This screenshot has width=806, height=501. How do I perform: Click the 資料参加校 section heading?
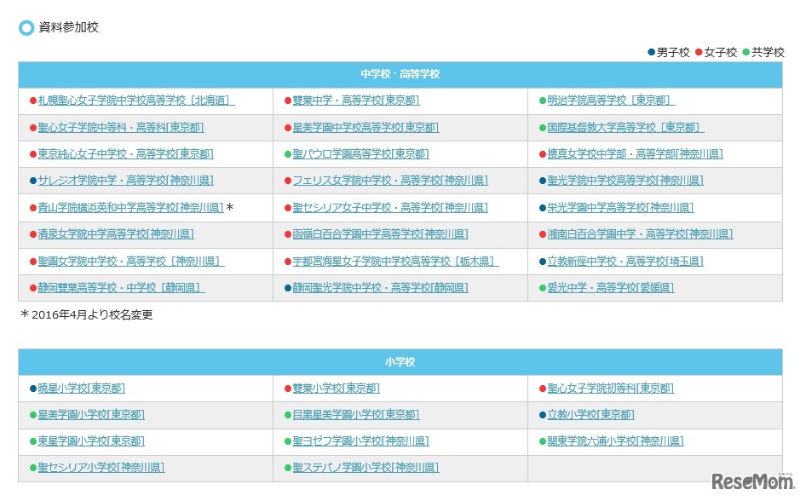(x=68, y=27)
